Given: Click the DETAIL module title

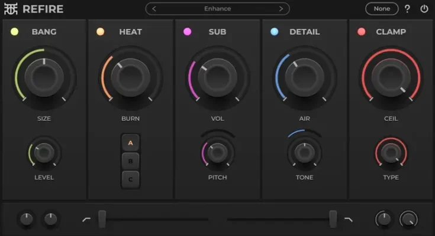Looking at the screenshot, I should coord(305,32).
